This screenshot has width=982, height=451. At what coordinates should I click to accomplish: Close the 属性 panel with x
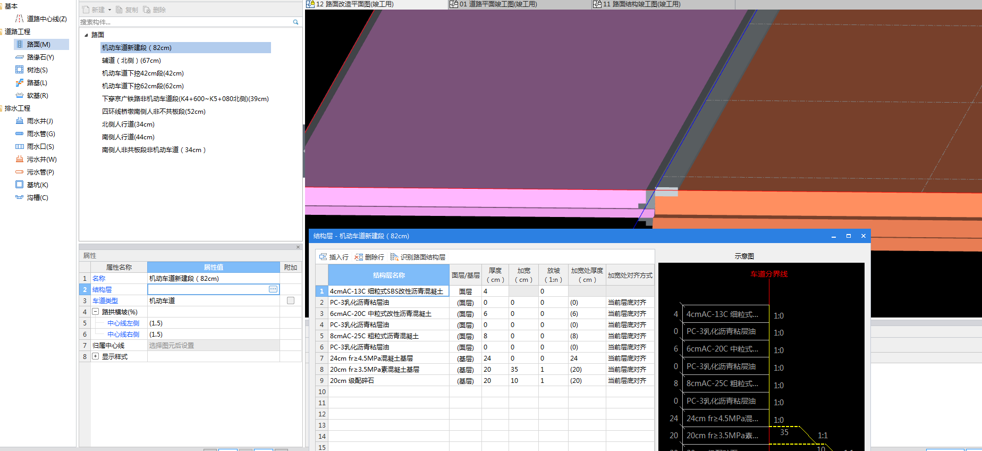click(298, 247)
